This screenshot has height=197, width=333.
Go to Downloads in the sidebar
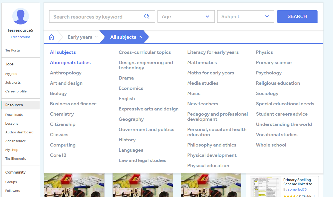[x=14, y=115]
